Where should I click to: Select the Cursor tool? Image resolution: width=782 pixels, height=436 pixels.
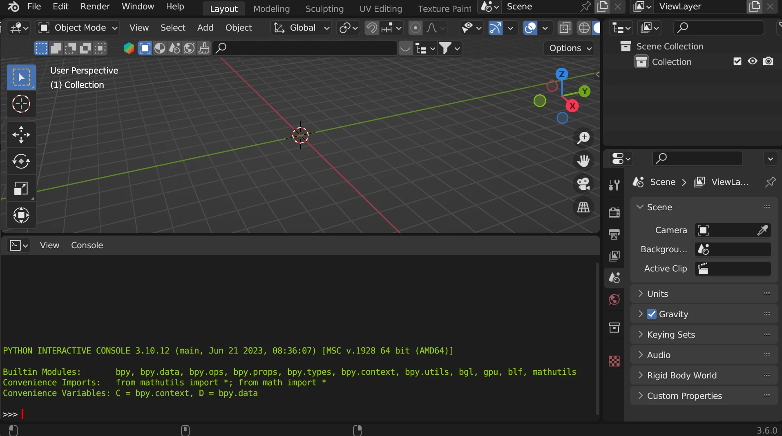(x=21, y=104)
